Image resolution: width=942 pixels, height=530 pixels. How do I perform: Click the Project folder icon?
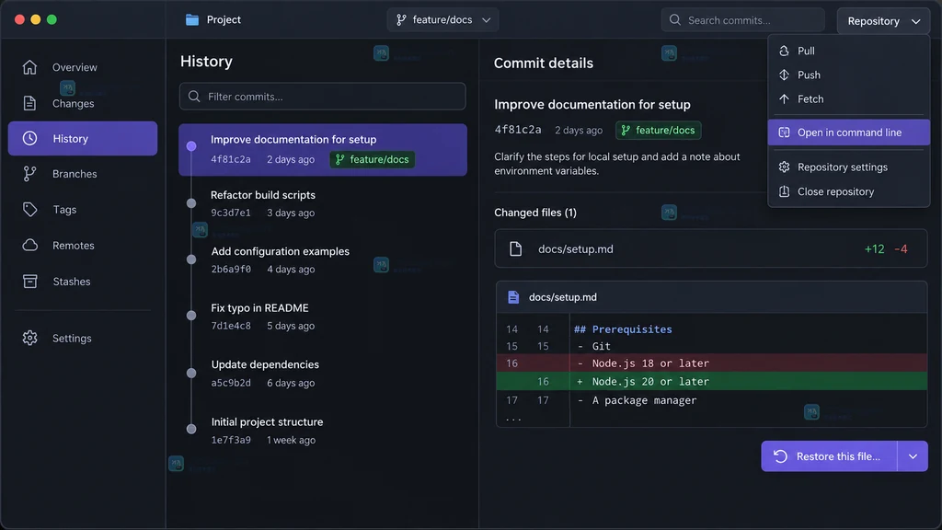point(192,20)
